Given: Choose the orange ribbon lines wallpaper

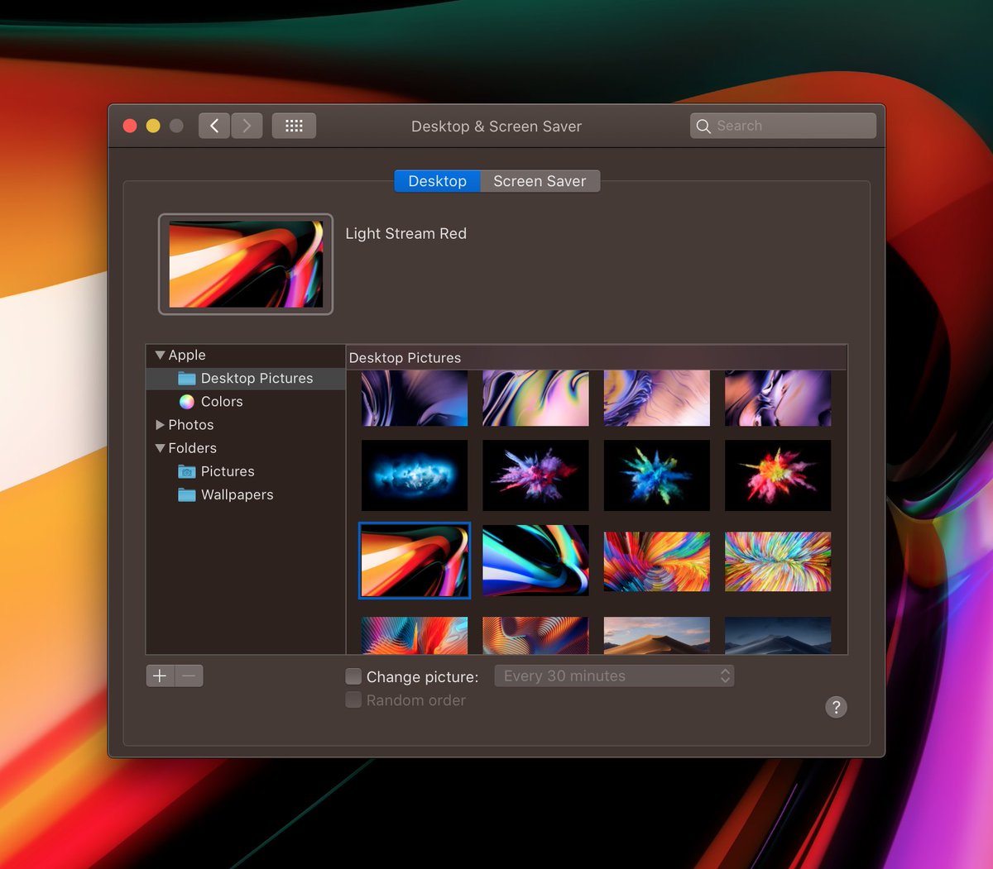Looking at the screenshot, I should click(x=535, y=635).
